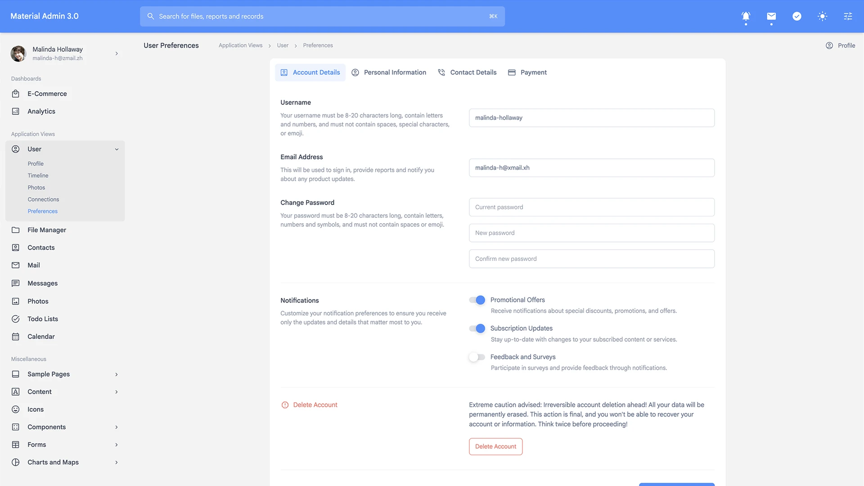The image size is (864, 486).
Task: Click the red Delete Account button
Action: (495, 446)
